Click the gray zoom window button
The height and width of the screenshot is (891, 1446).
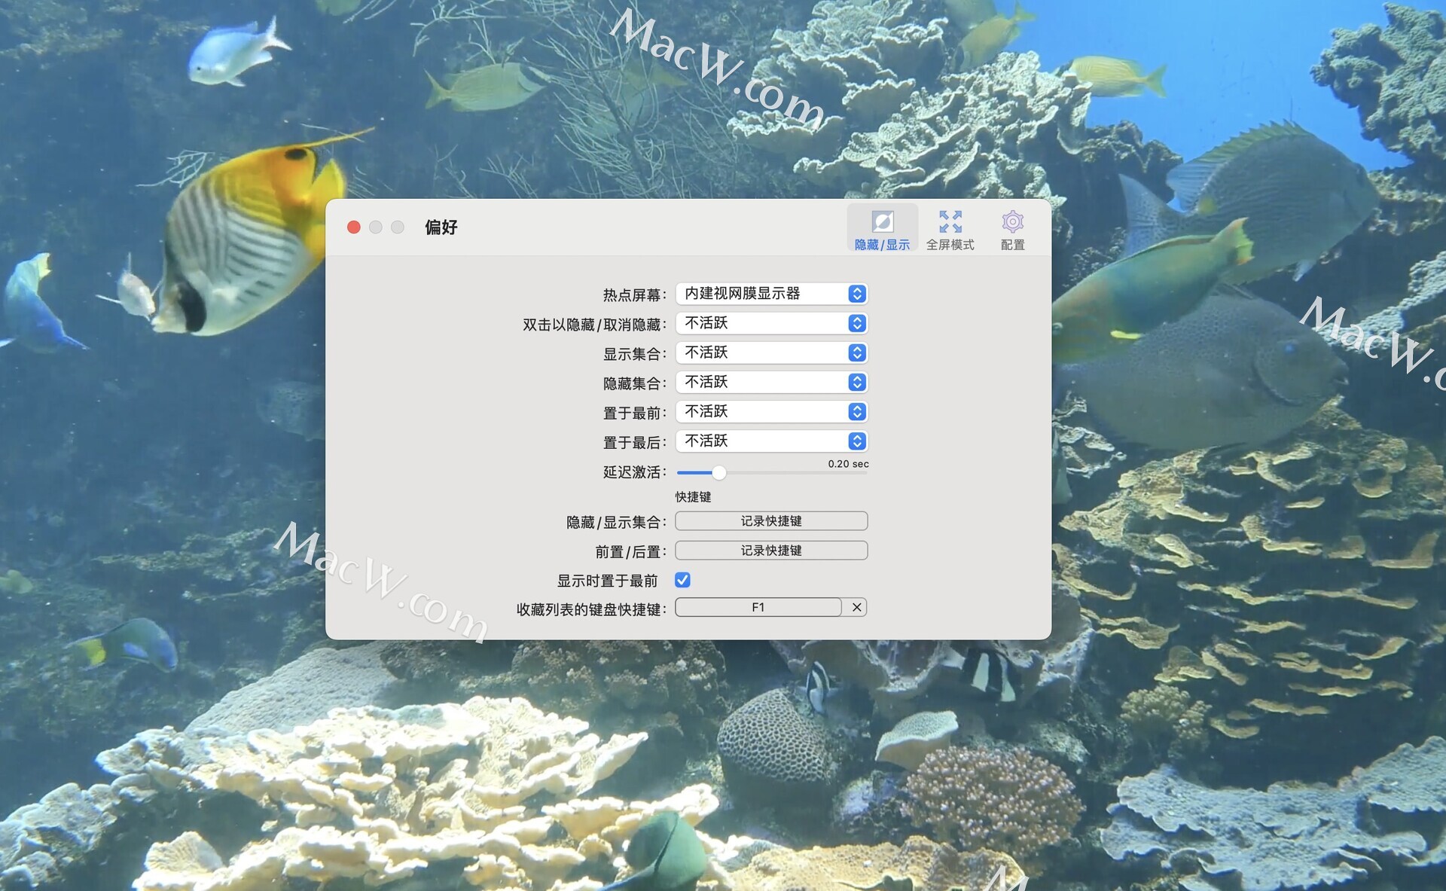coord(398,227)
